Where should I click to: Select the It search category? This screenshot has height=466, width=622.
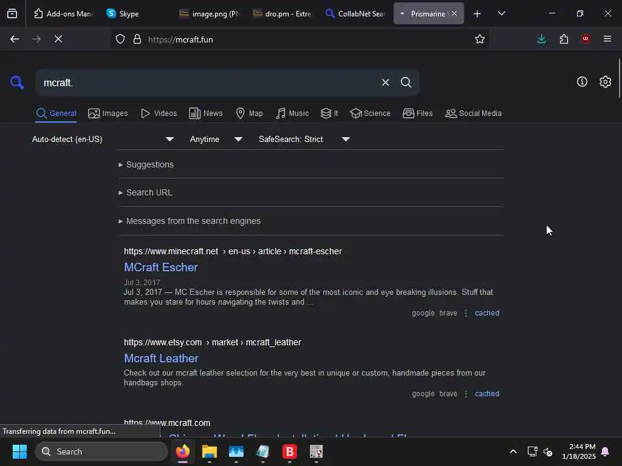(329, 113)
